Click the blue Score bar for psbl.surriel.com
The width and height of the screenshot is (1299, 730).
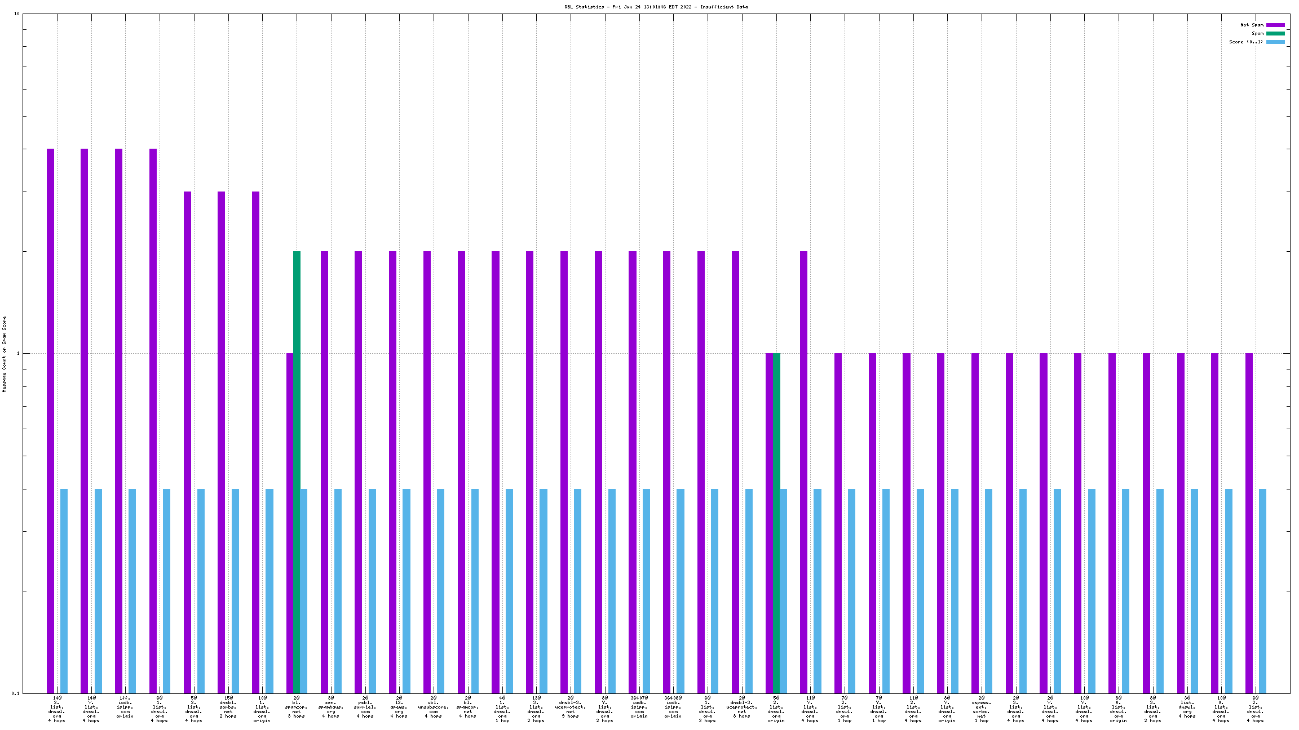372,591
